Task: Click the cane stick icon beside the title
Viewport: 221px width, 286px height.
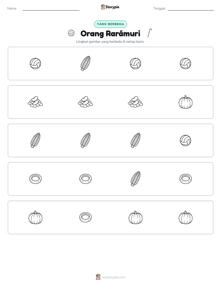Action: click(149, 33)
